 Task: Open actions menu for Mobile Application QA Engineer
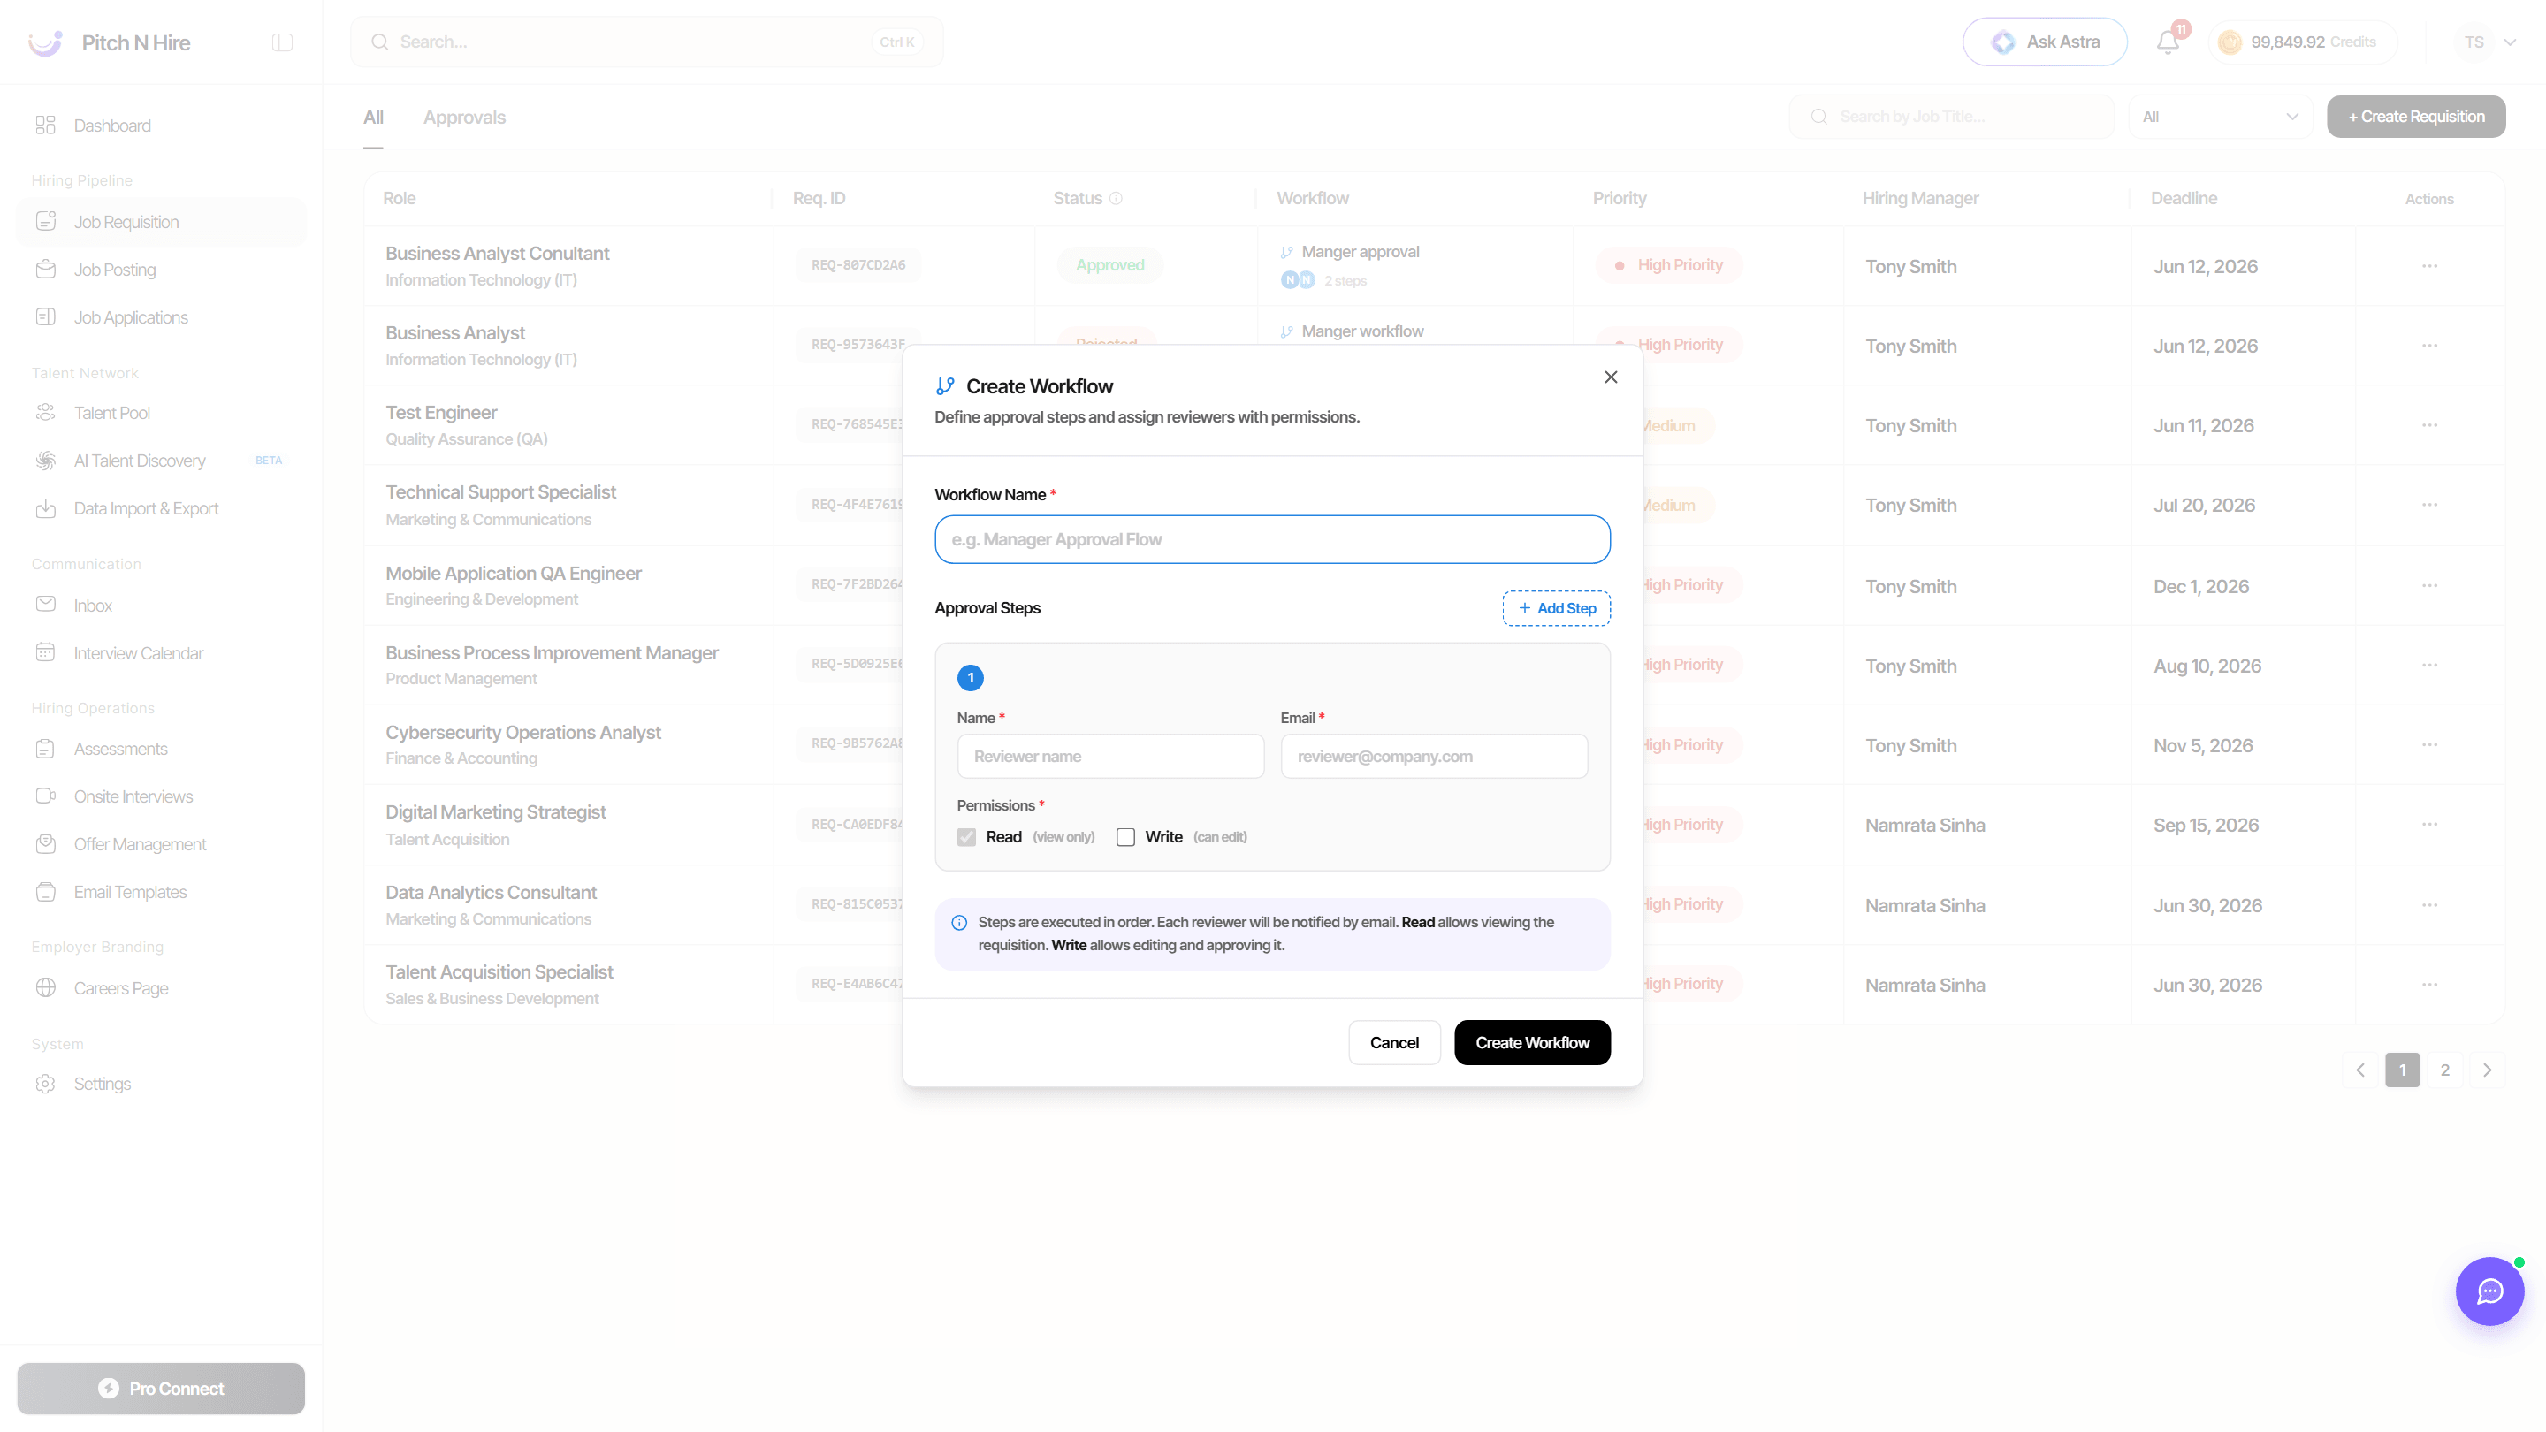[2429, 586]
